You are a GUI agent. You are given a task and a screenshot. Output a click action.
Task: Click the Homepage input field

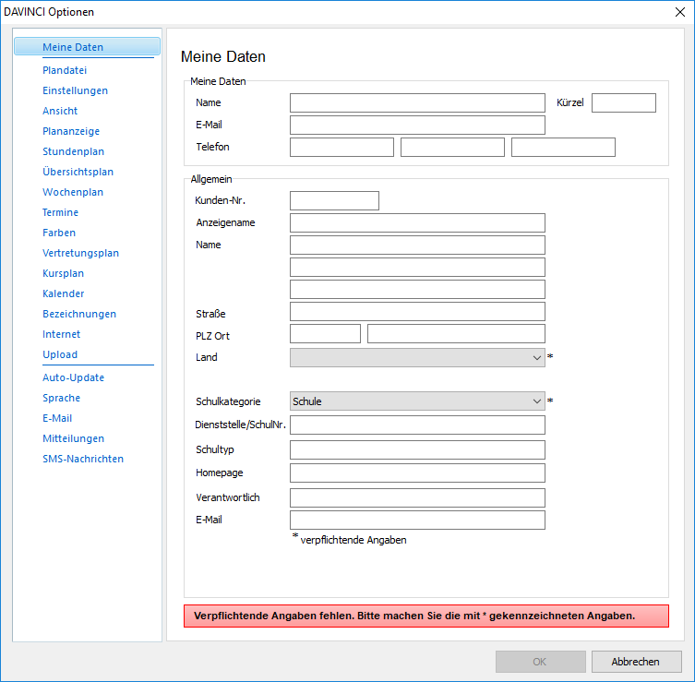tap(417, 473)
